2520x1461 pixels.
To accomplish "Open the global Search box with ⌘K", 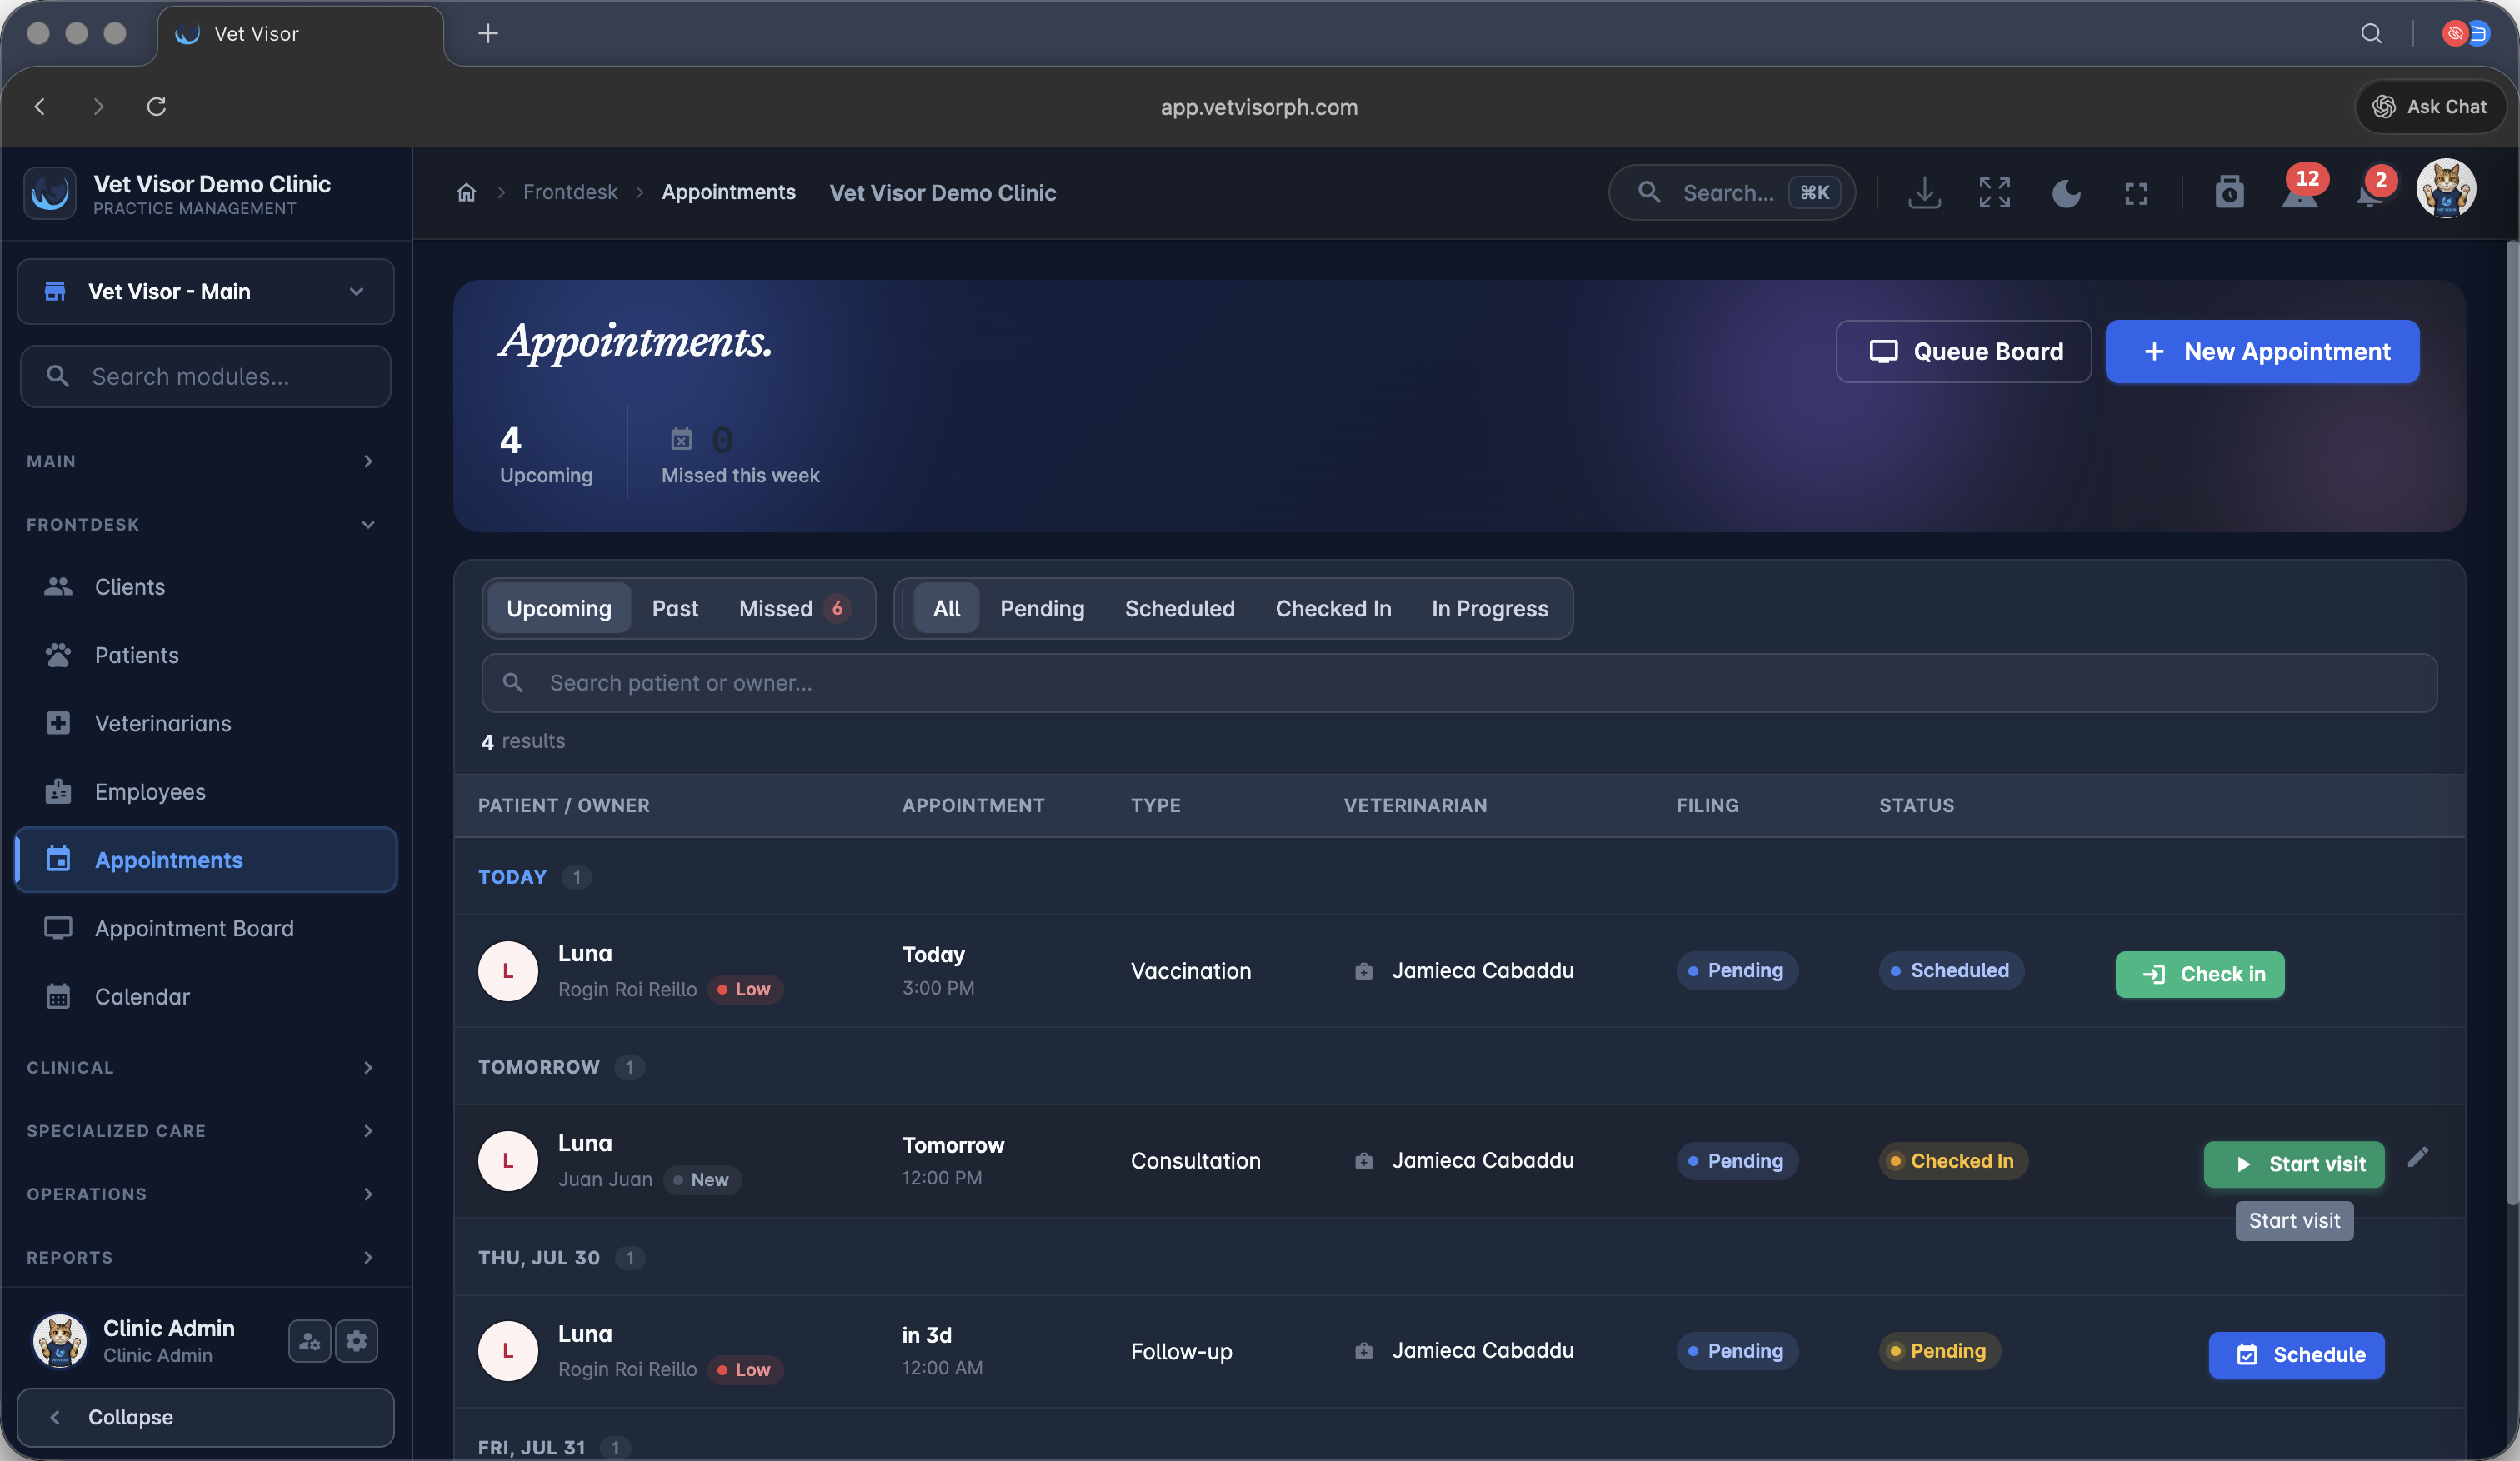I will tap(1731, 192).
